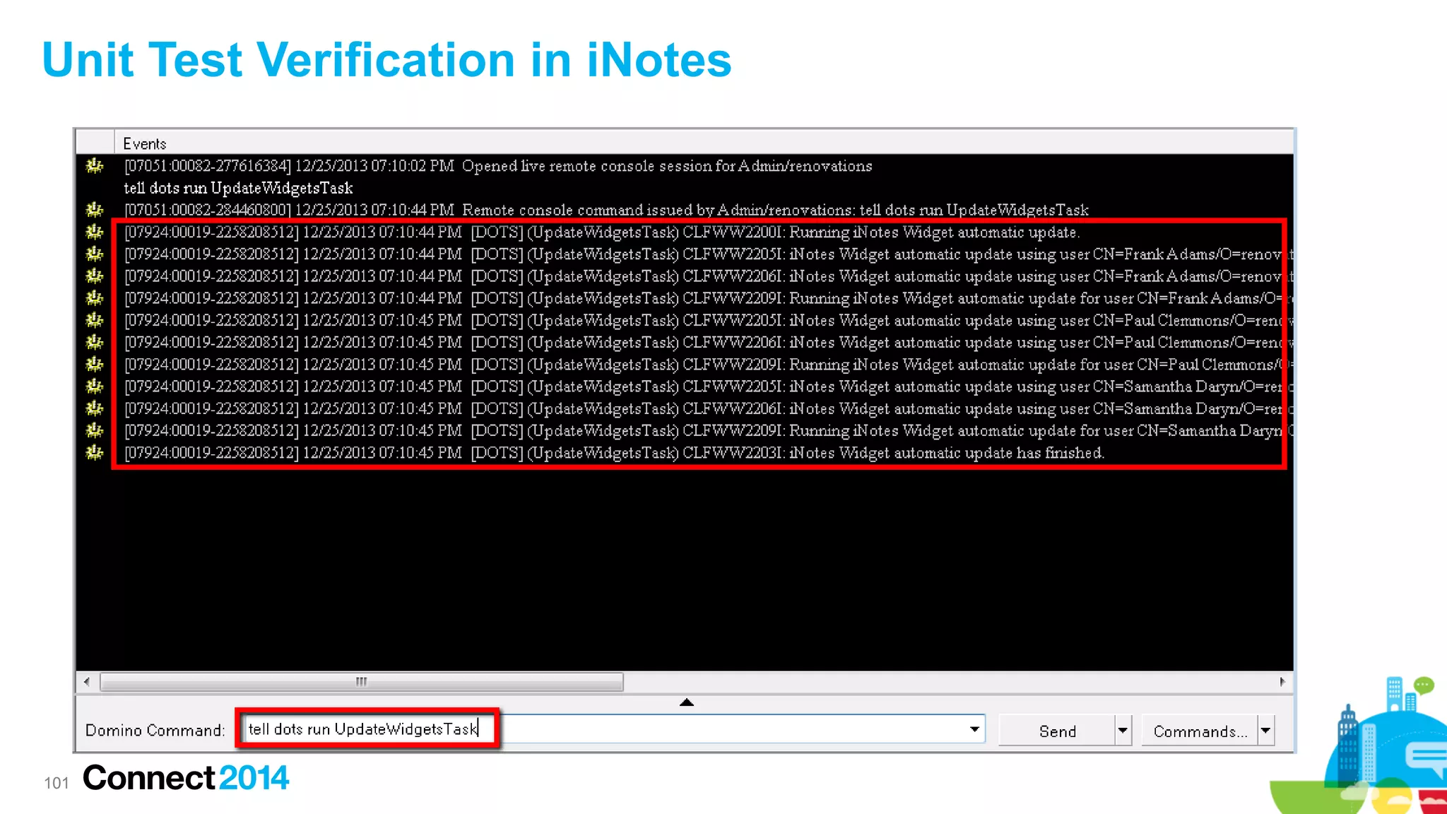Select the 'Opened live remote console session' log line
This screenshot has width=1447, height=814.
[x=498, y=166]
